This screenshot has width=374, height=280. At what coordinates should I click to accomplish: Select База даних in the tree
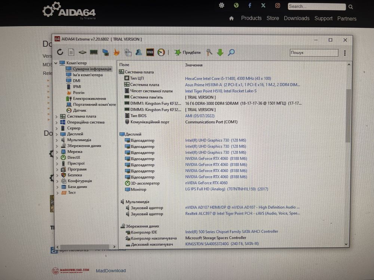pyautogui.click(x=77, y=187)
